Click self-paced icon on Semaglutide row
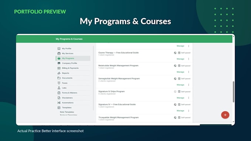The height and width of the screenshot is (141, 251). point(179,79)
